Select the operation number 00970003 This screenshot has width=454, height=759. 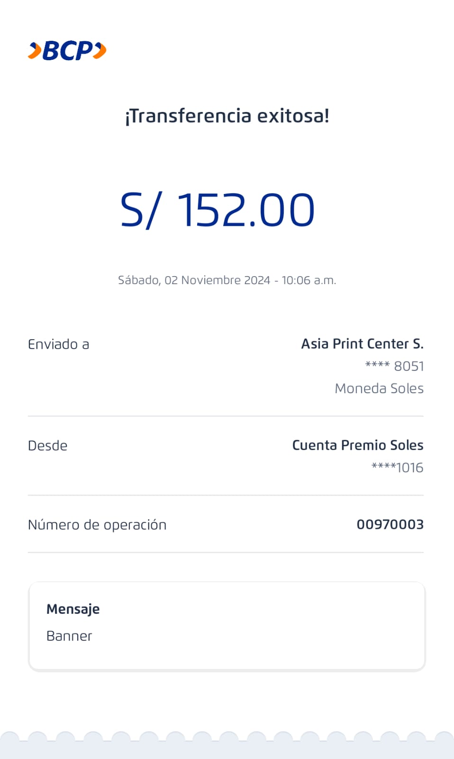point(390,525)
